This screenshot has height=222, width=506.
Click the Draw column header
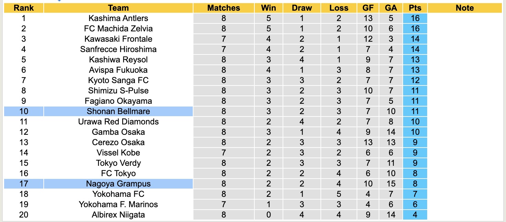302,8
